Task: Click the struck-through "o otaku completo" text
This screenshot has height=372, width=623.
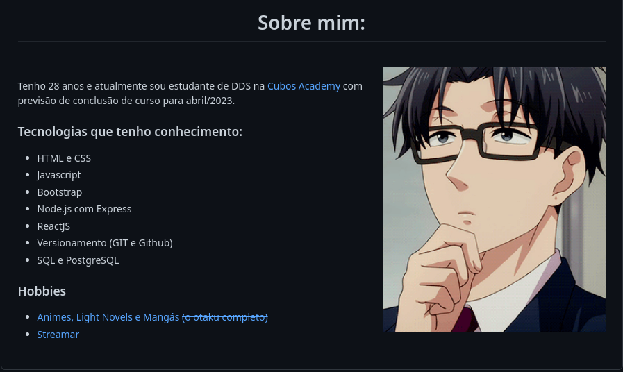Action: pyautogui.click(x=225, y=317)
